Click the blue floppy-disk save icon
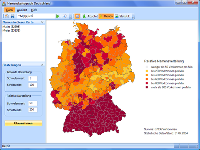 [12, 16]
